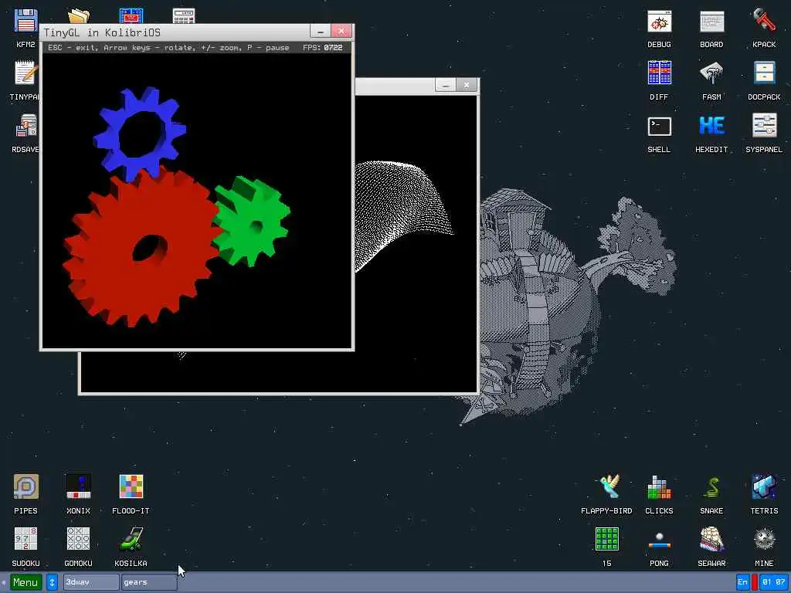This screenshot has width=791, height=593.
Task: Open the BOARD debug board icon
Action: [711, 22]
